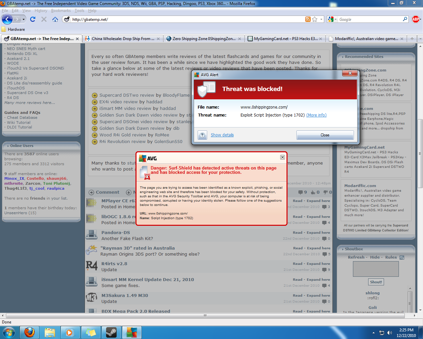Open the address bar URL history dropdown
The image size is (423, 339).
coord(321,19)
